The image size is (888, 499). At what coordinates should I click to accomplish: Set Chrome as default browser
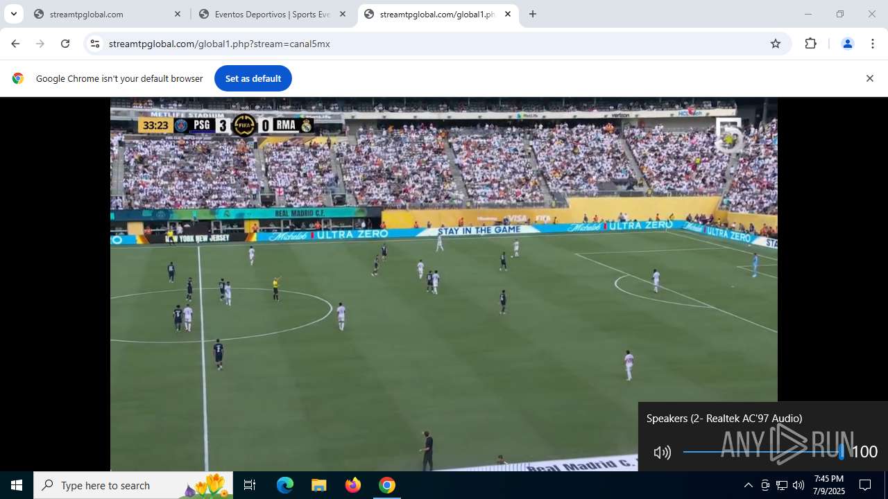[253, 78]
